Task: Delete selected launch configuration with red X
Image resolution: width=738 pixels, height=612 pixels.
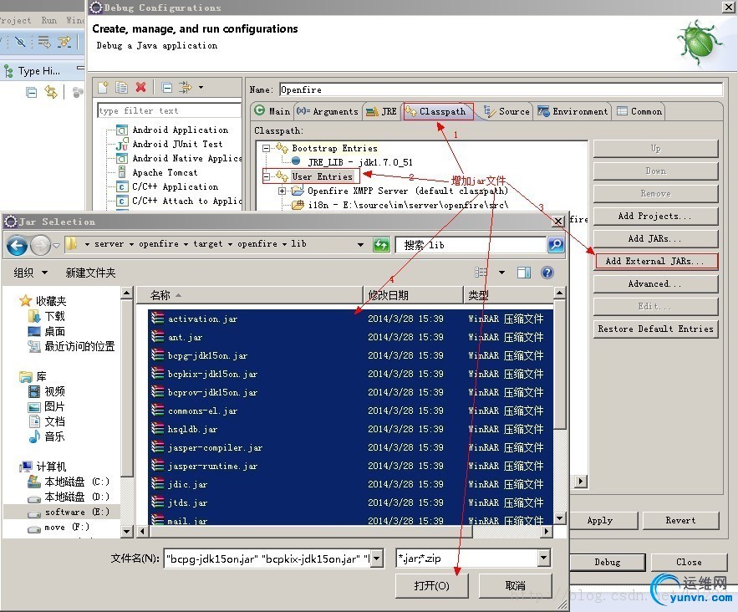Action: (x=140, y=87)
